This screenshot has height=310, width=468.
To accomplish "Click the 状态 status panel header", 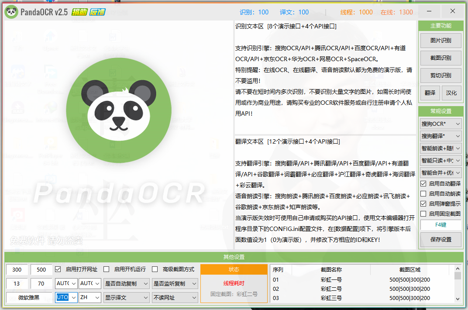I will pyautogui.click(x=234, y=269).
